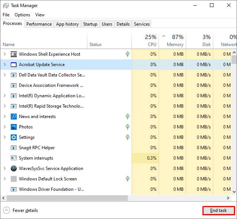The image size is (237, 219).
Task: Click the suspended leaf icon for Windows Default Lock Screen
Action: click(x=127, y=179)
